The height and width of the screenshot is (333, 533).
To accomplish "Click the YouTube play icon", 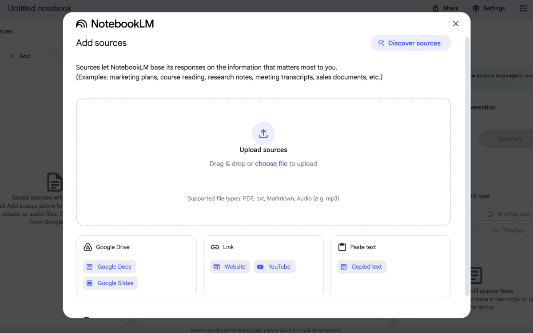I will click(260, 267).
